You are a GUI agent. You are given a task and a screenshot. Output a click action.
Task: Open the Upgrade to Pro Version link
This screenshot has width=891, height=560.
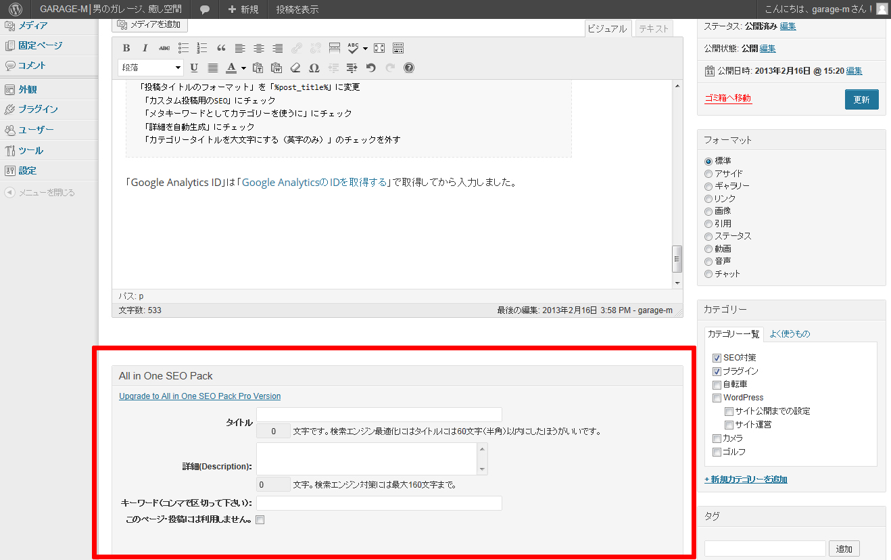tap(199, 396)
